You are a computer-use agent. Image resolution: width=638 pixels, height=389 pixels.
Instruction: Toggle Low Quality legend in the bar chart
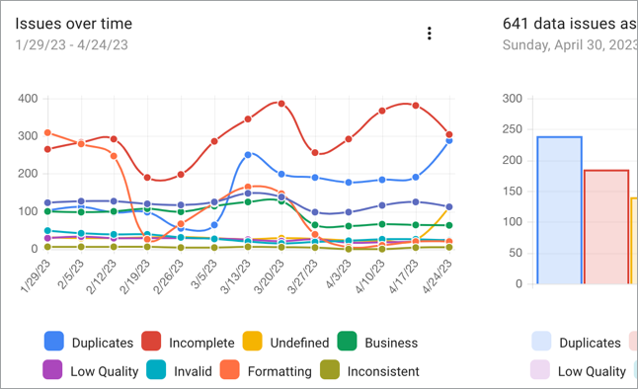tap(578, 370)
